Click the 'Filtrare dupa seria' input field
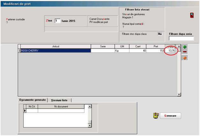This screenshot has height=136, width=200. pos(181,39)
